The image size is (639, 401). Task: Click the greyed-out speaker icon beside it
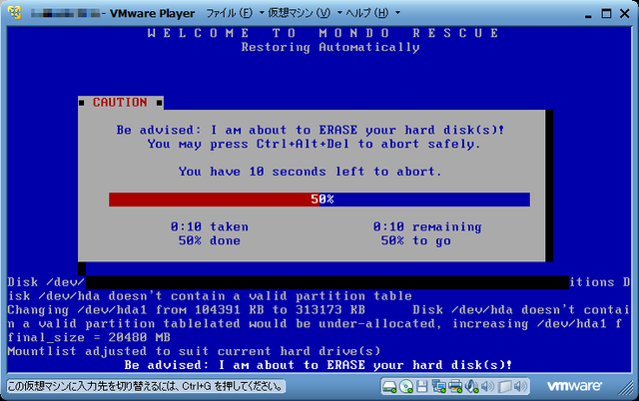click(488, 386)
